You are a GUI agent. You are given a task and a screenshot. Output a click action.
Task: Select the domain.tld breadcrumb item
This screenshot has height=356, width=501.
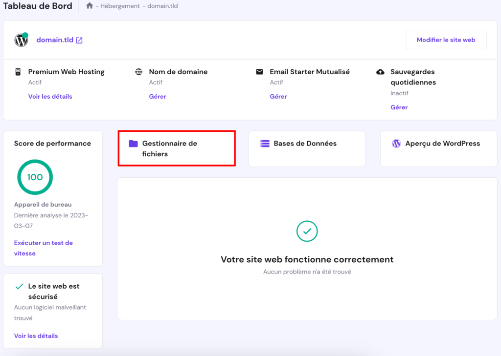tap(161, 6)
